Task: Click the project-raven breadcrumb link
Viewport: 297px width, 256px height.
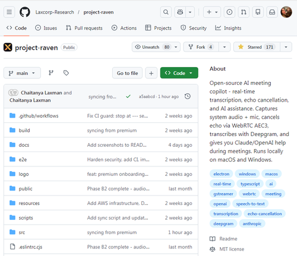Action: [x=99, y=12]
